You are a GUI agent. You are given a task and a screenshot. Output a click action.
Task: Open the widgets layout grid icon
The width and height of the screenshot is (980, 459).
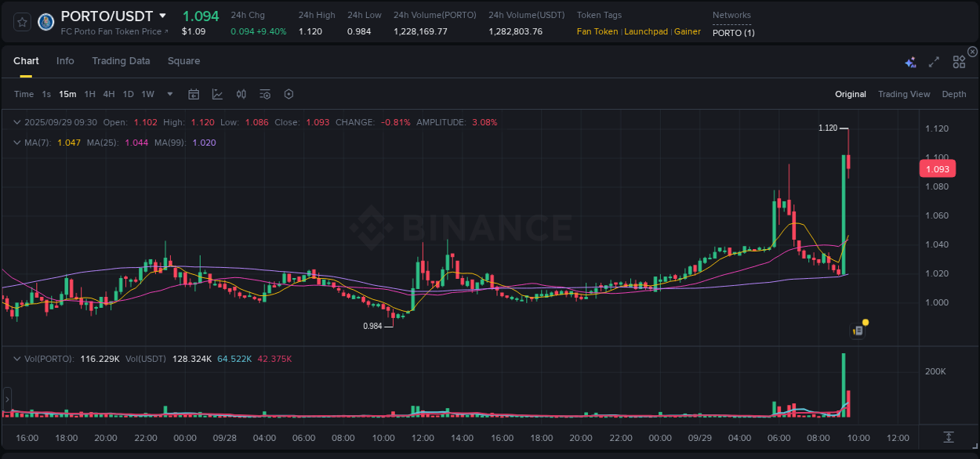coord(959,61)
